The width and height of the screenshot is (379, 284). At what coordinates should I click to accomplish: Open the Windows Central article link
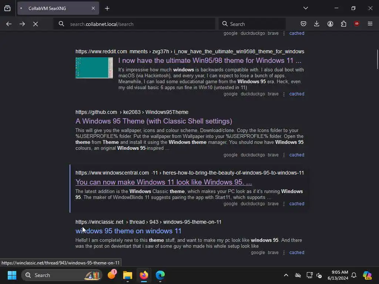point(164,182)
